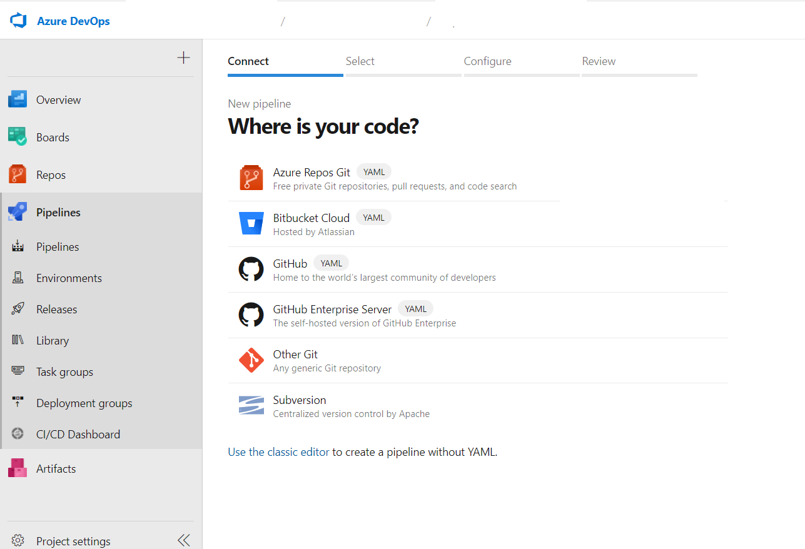Image resolution: width=805 pixels, height=549 pixels.
Task: Click the Bitbucket Cloud bucket icon
Action: pyautogui.click(x=251, y=223)
